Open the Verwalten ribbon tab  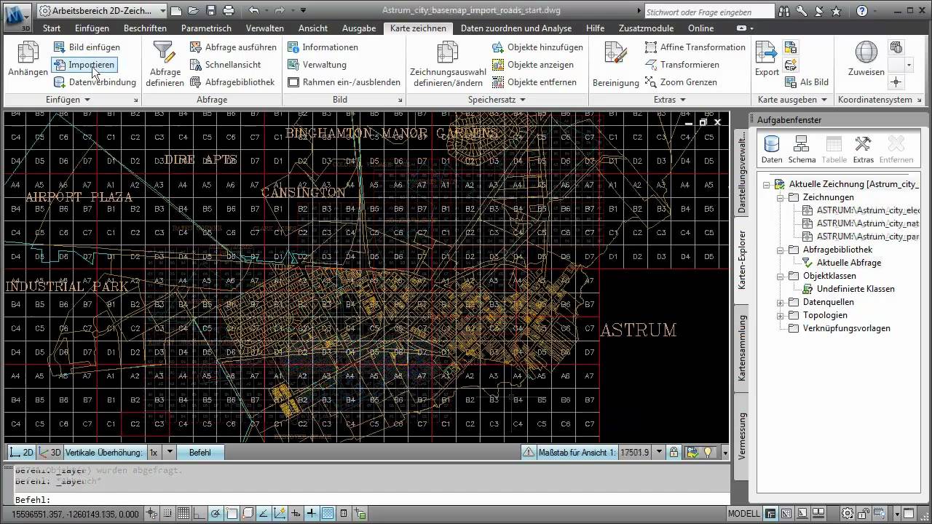click(265, 28)
